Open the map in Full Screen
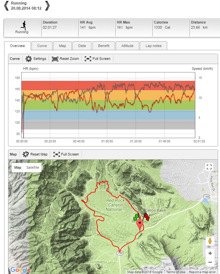Viewport: 220px width, 274px height. pyautogui.click(x=66, y=154)
